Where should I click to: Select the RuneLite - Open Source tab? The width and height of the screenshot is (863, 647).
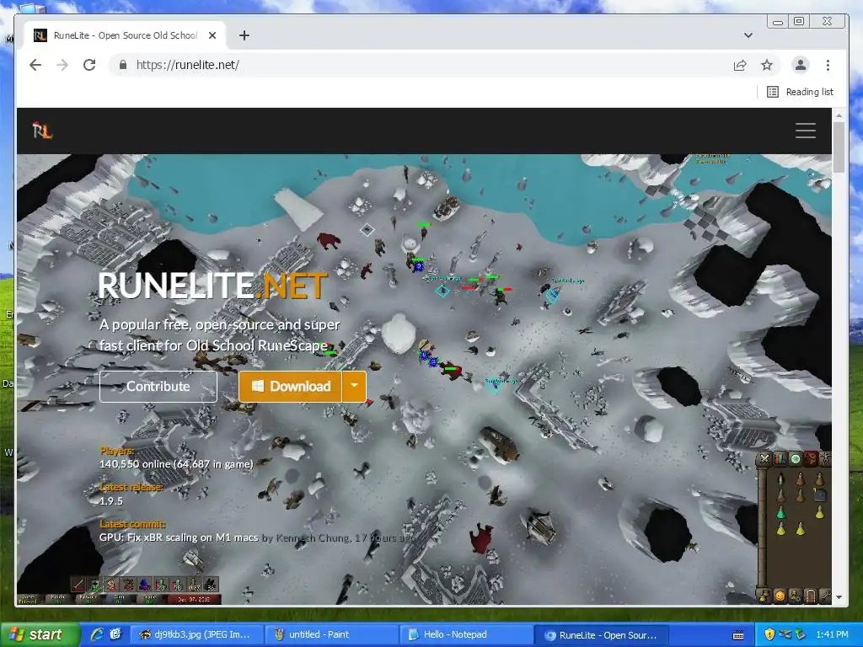126,35
